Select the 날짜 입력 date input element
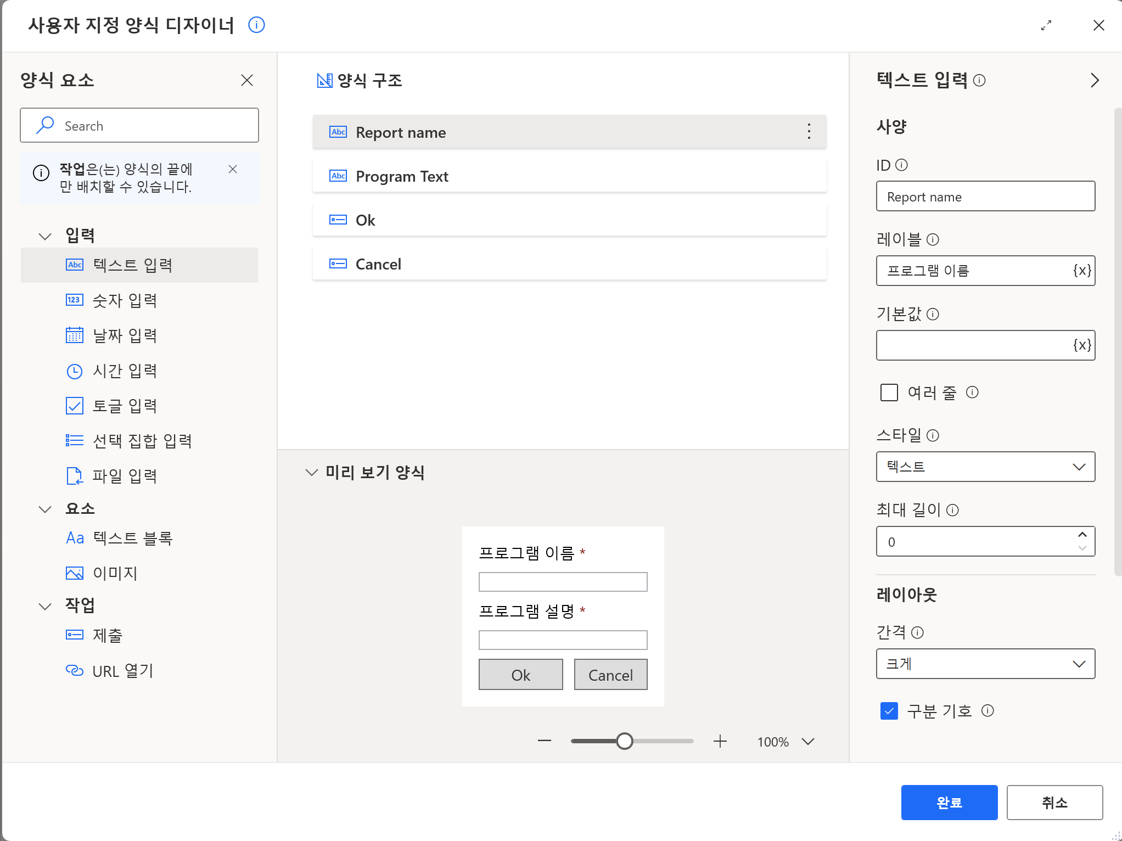The height and width of the screenshot is (841, 1122). coord(125,335)
